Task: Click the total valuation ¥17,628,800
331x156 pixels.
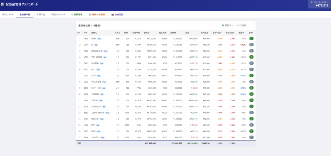Action: pyautogui.click(x=177, y=143)
